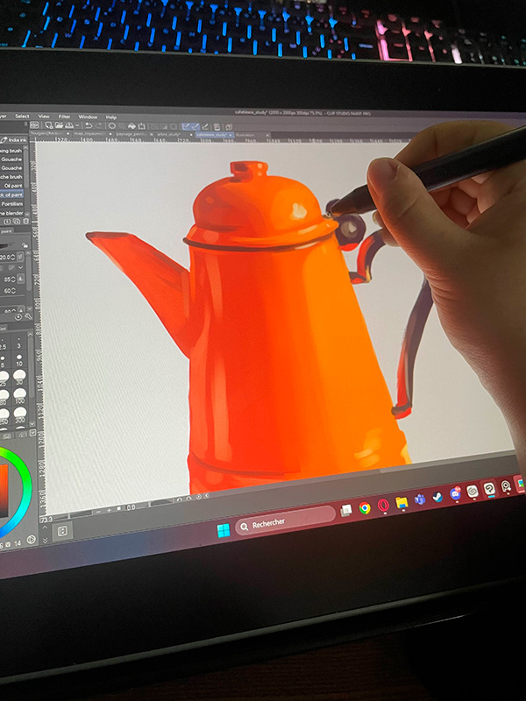Click the stepper arrows beside value 85

click(x=13, y=280)
